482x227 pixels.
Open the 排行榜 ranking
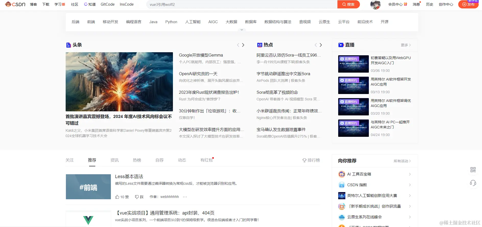pyautogui.click(x=311, y=160)
